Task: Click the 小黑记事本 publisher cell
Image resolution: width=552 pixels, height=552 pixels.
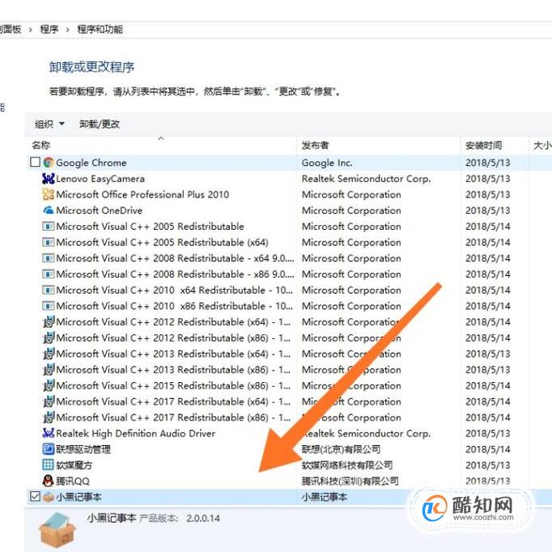Action: pos(325,497)
